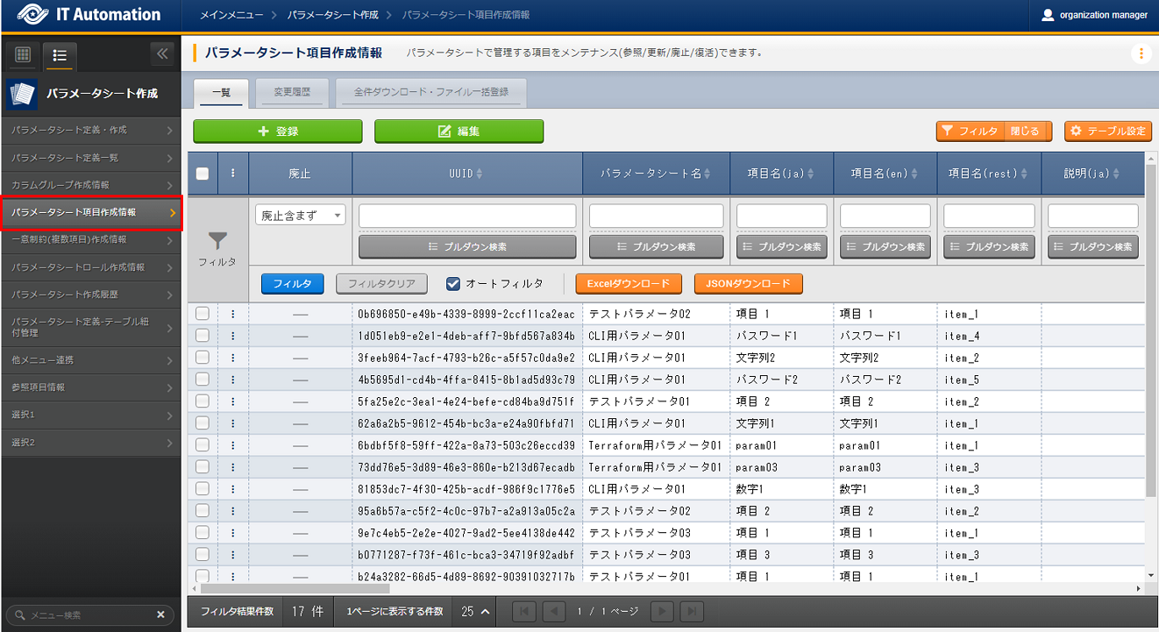Download data using Excelダウンロード button
1159x632 pixels.
click(x=628, y=284)
